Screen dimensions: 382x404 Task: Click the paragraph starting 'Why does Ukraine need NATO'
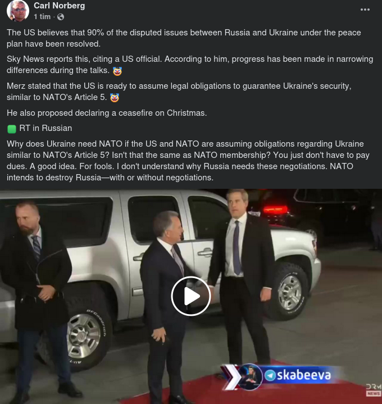point(188,161)
